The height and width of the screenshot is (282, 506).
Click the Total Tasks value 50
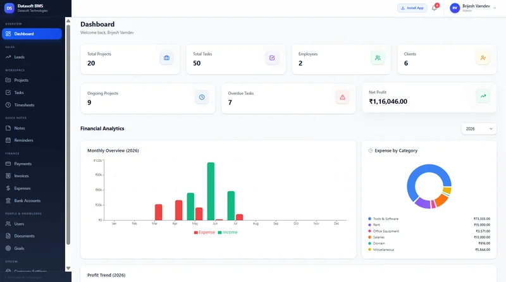tap(197, 63)
